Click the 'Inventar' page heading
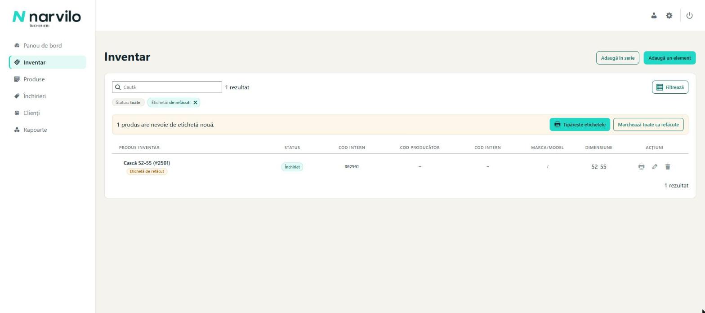This screenshot has height=313, width=705. (x=127, y=57)
